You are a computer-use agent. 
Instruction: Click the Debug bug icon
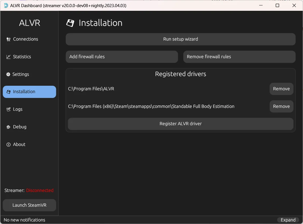tap(8, 127)
